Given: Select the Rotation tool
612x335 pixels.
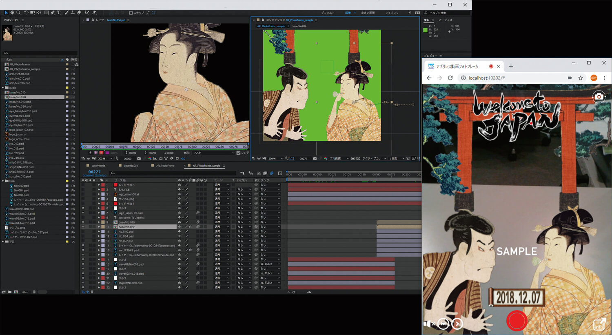Looking at the screenshot, I should 27,13.
